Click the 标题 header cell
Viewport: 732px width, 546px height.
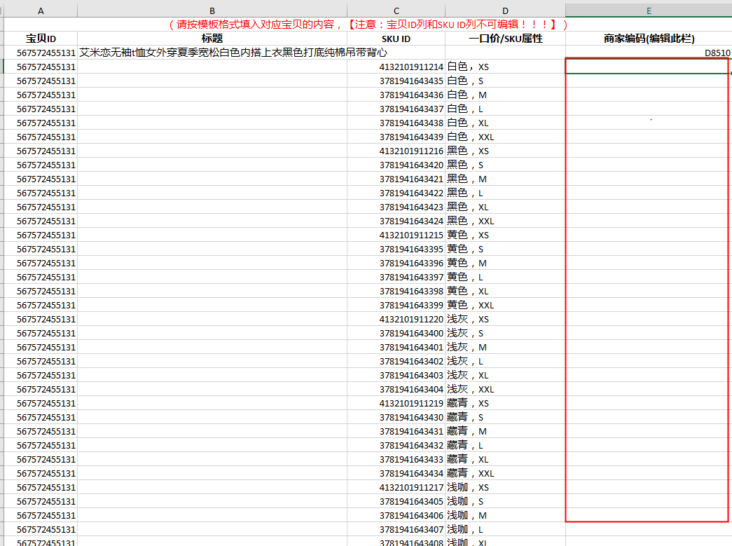click(212, 39)
